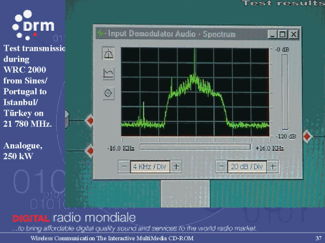Click the crosshair target icon
325x243 pixels.
point(108,93)
